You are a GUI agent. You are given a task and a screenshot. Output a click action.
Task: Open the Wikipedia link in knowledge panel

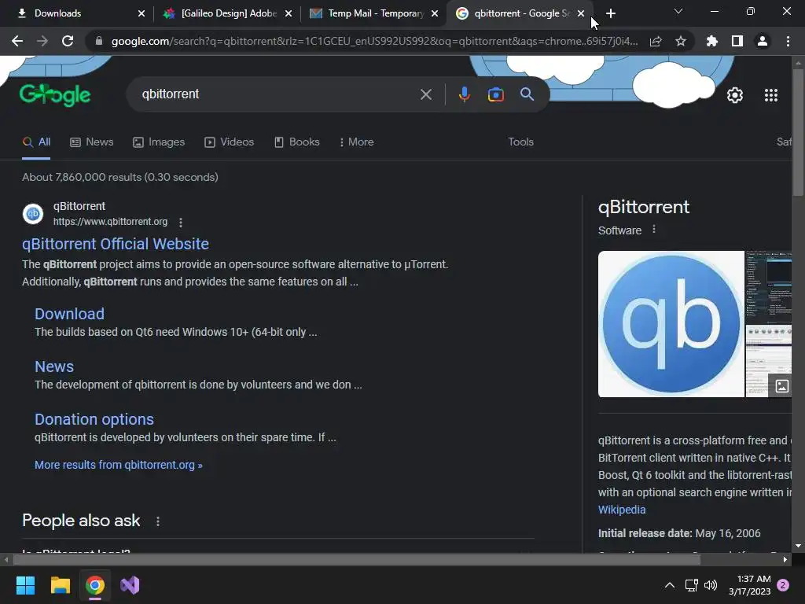point(622,510)
